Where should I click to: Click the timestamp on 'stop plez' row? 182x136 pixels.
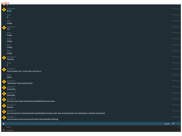(x=176, y=57)
